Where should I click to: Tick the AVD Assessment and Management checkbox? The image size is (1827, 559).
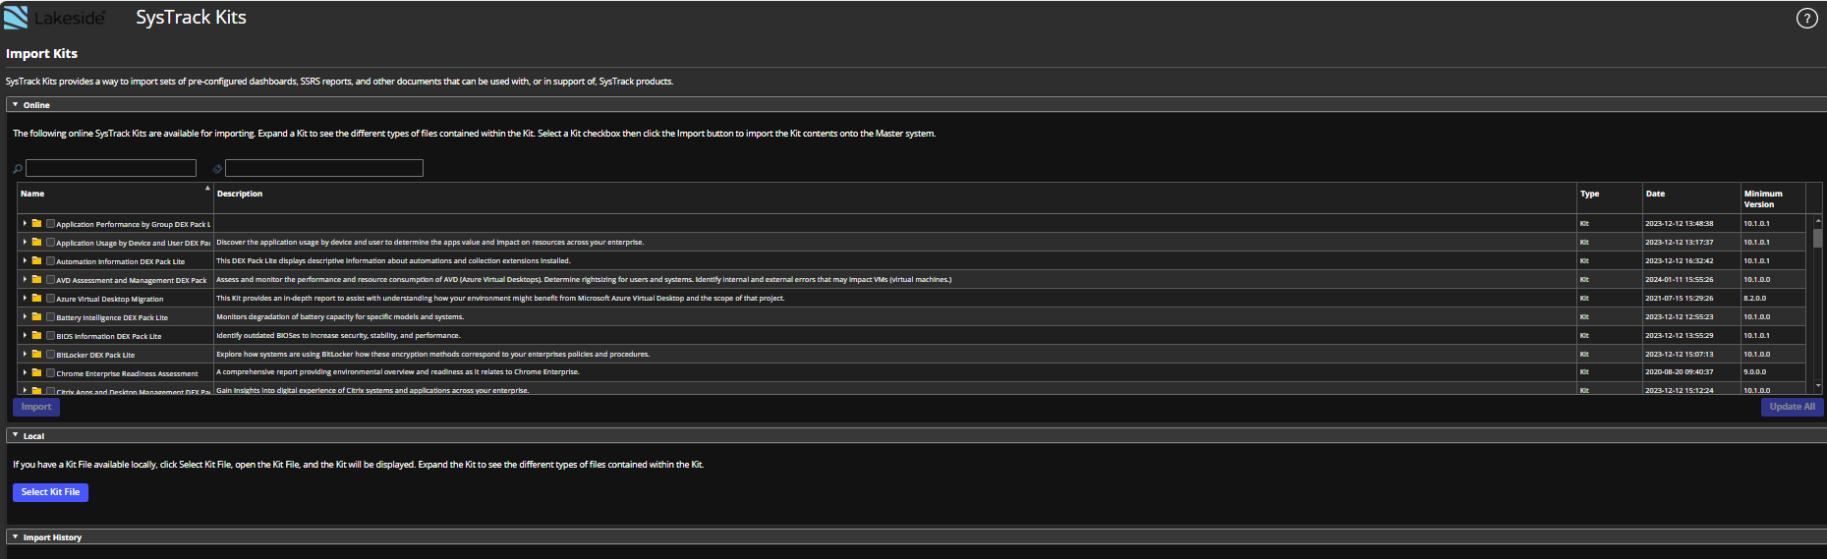click(x=50, y=280)
